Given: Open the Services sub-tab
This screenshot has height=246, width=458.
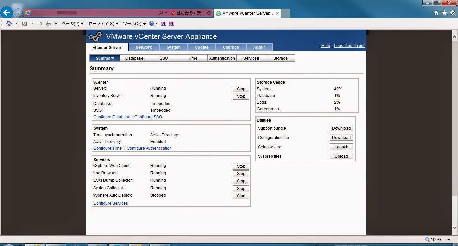Looking at the screenshot, I should click(x=251, y=58).
